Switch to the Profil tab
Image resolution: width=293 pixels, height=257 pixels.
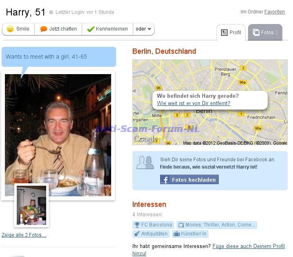(x=231, y=33)
